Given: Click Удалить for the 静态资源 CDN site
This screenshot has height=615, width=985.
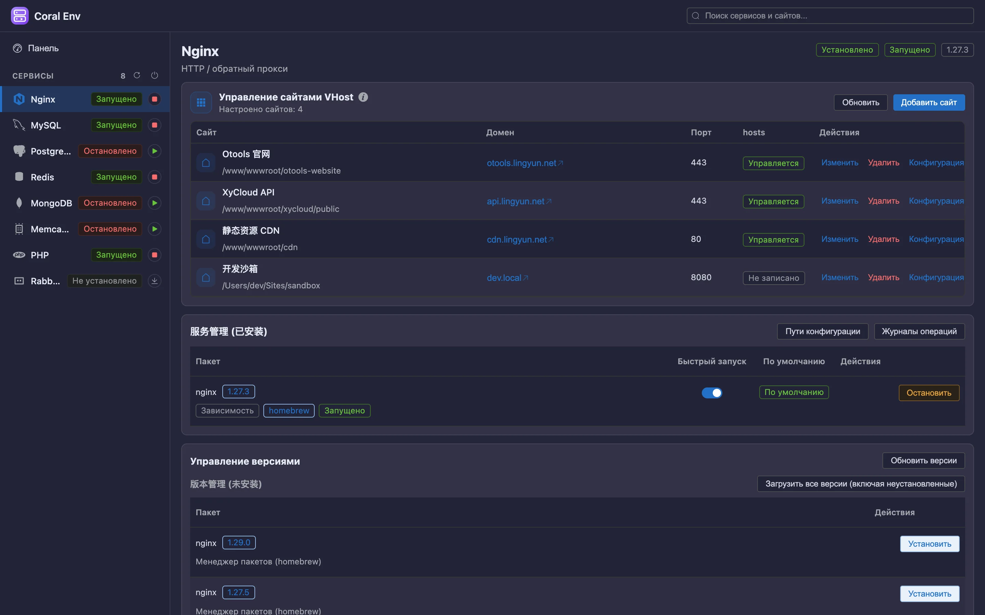Looking at the screenshot, I should pyautogui.click(x=884, y=239).
